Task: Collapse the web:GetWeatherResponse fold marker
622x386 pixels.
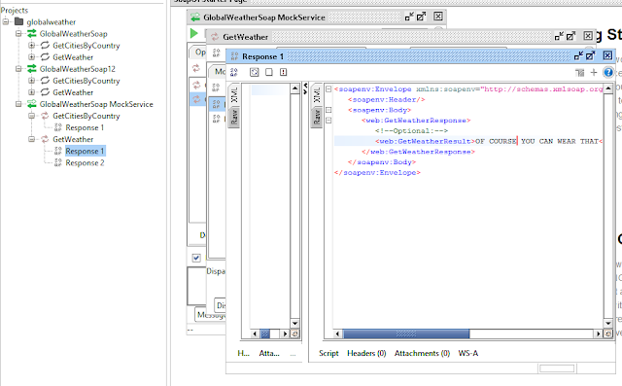Action: (328, 121)
